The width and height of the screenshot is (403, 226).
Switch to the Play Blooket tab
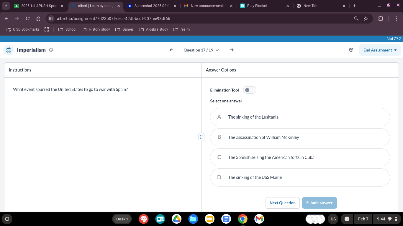pos(265,6)
